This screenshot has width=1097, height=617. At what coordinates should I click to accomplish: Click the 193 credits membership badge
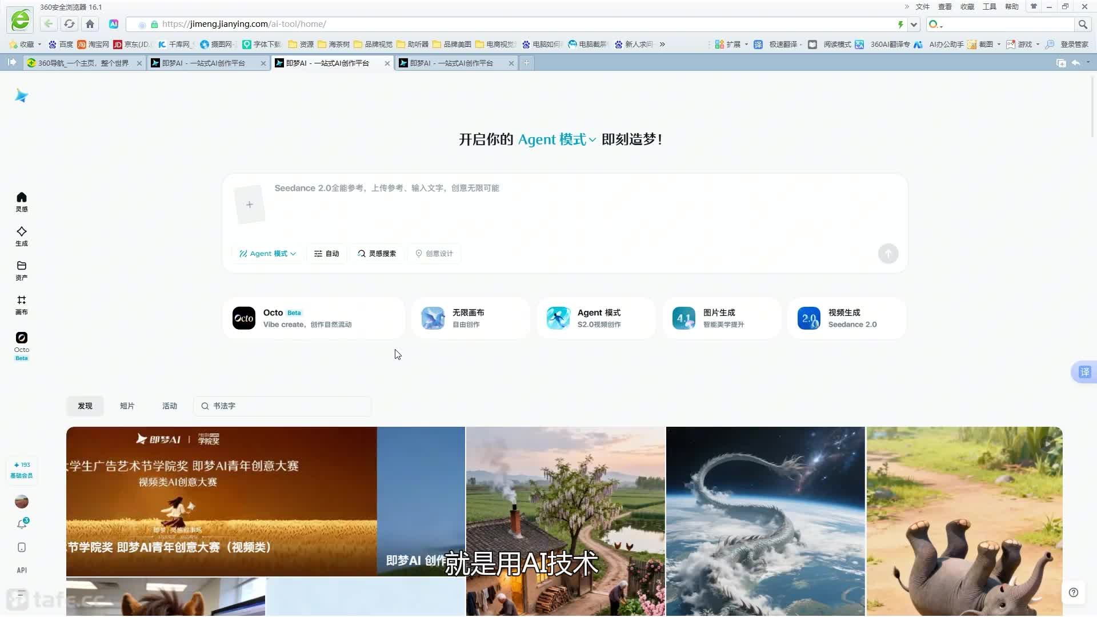(x=22, y=470)
